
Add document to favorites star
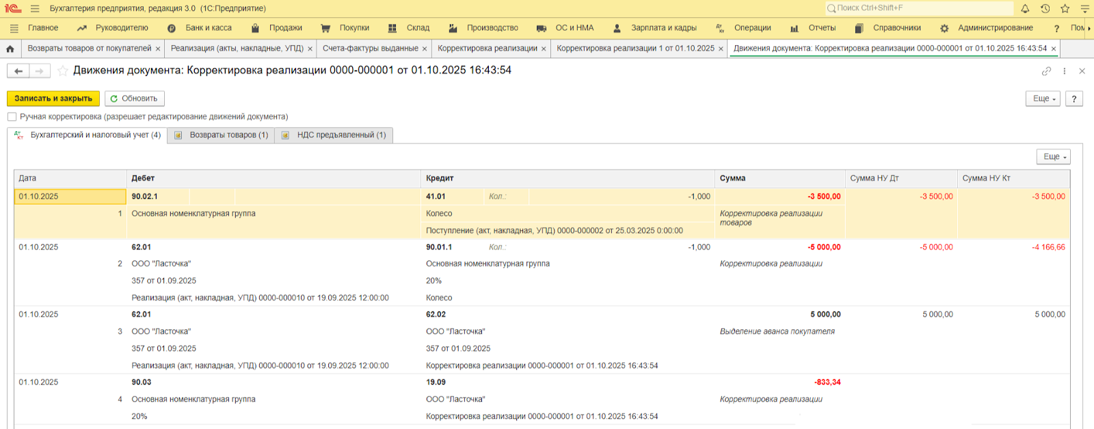(63, 71)
